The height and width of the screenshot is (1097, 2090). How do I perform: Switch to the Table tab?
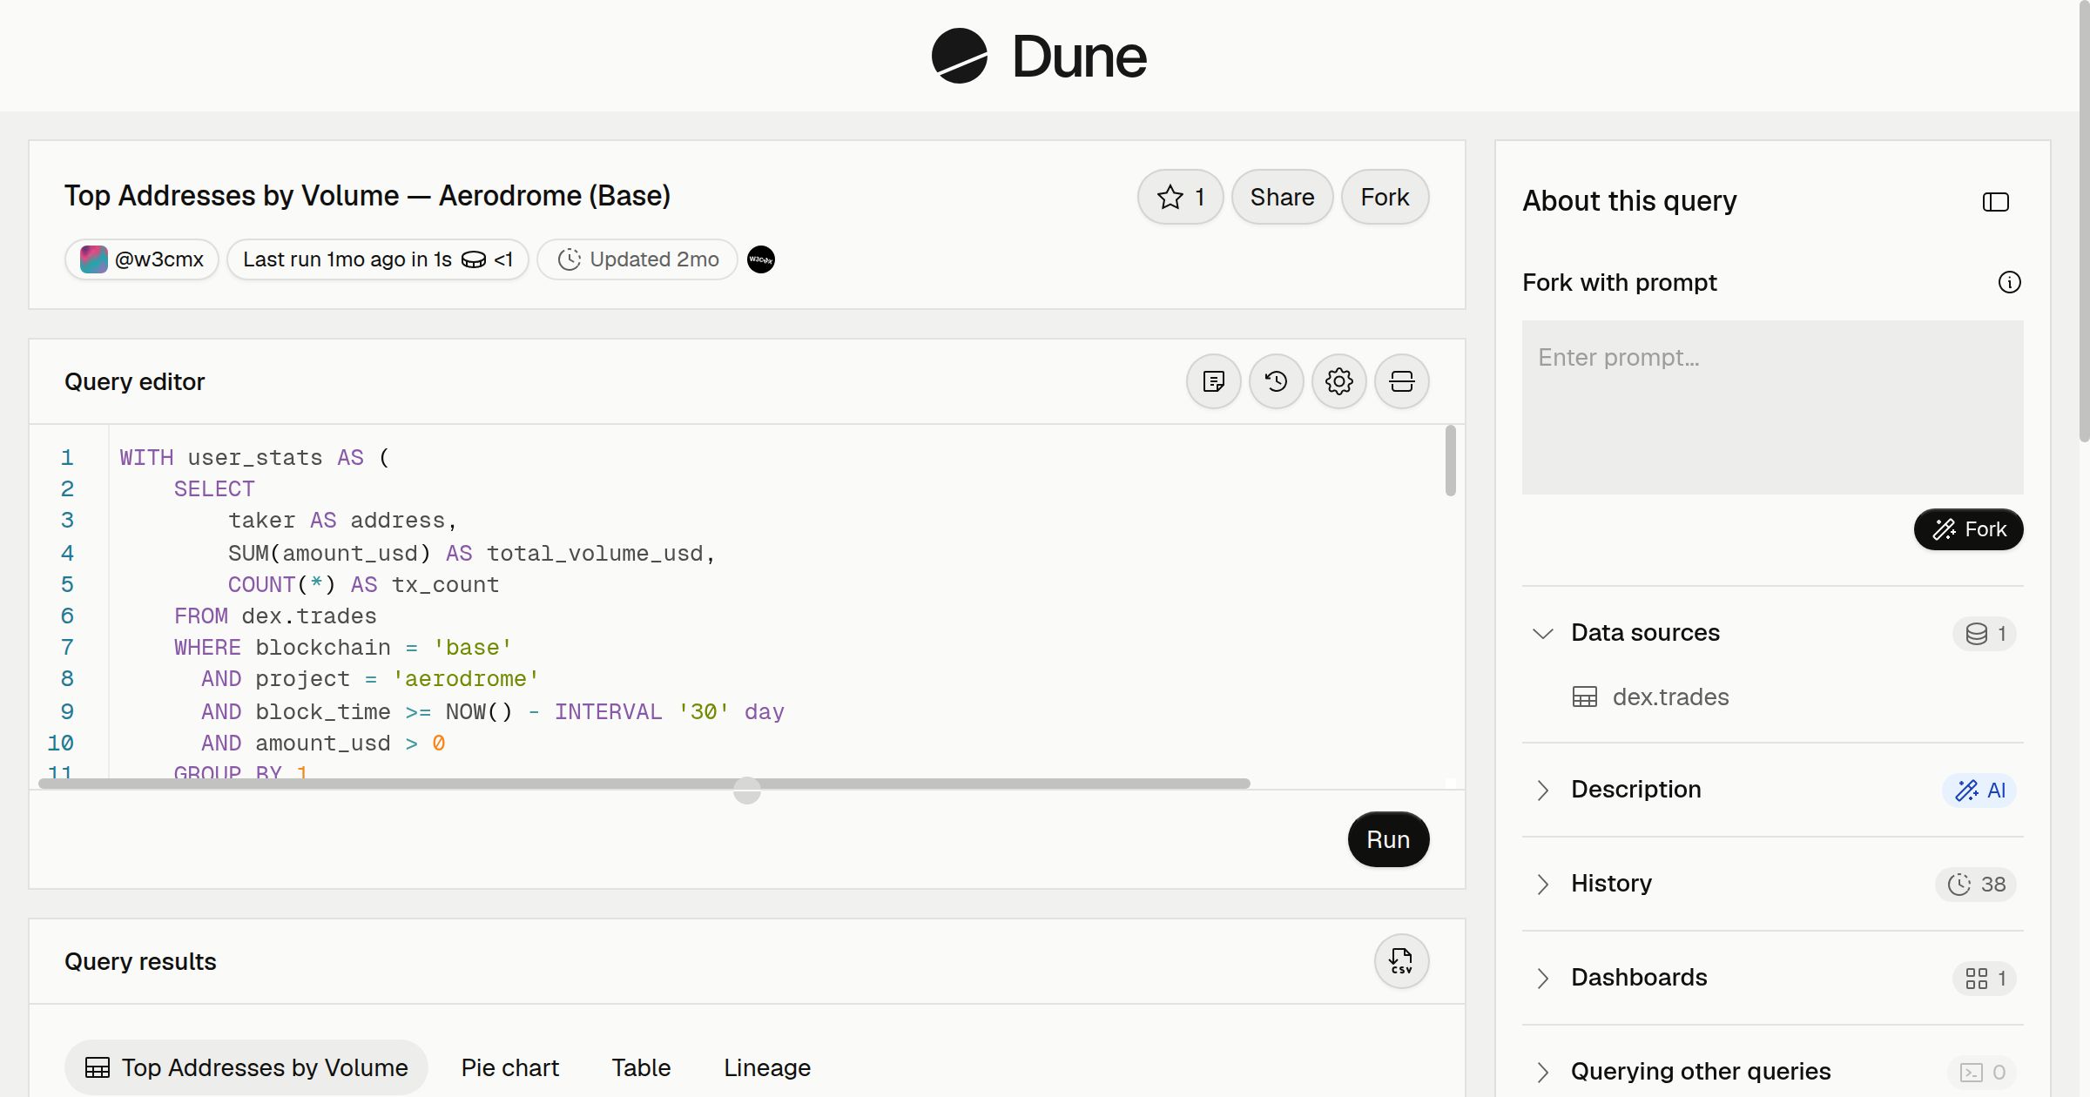coord(641,1067)
